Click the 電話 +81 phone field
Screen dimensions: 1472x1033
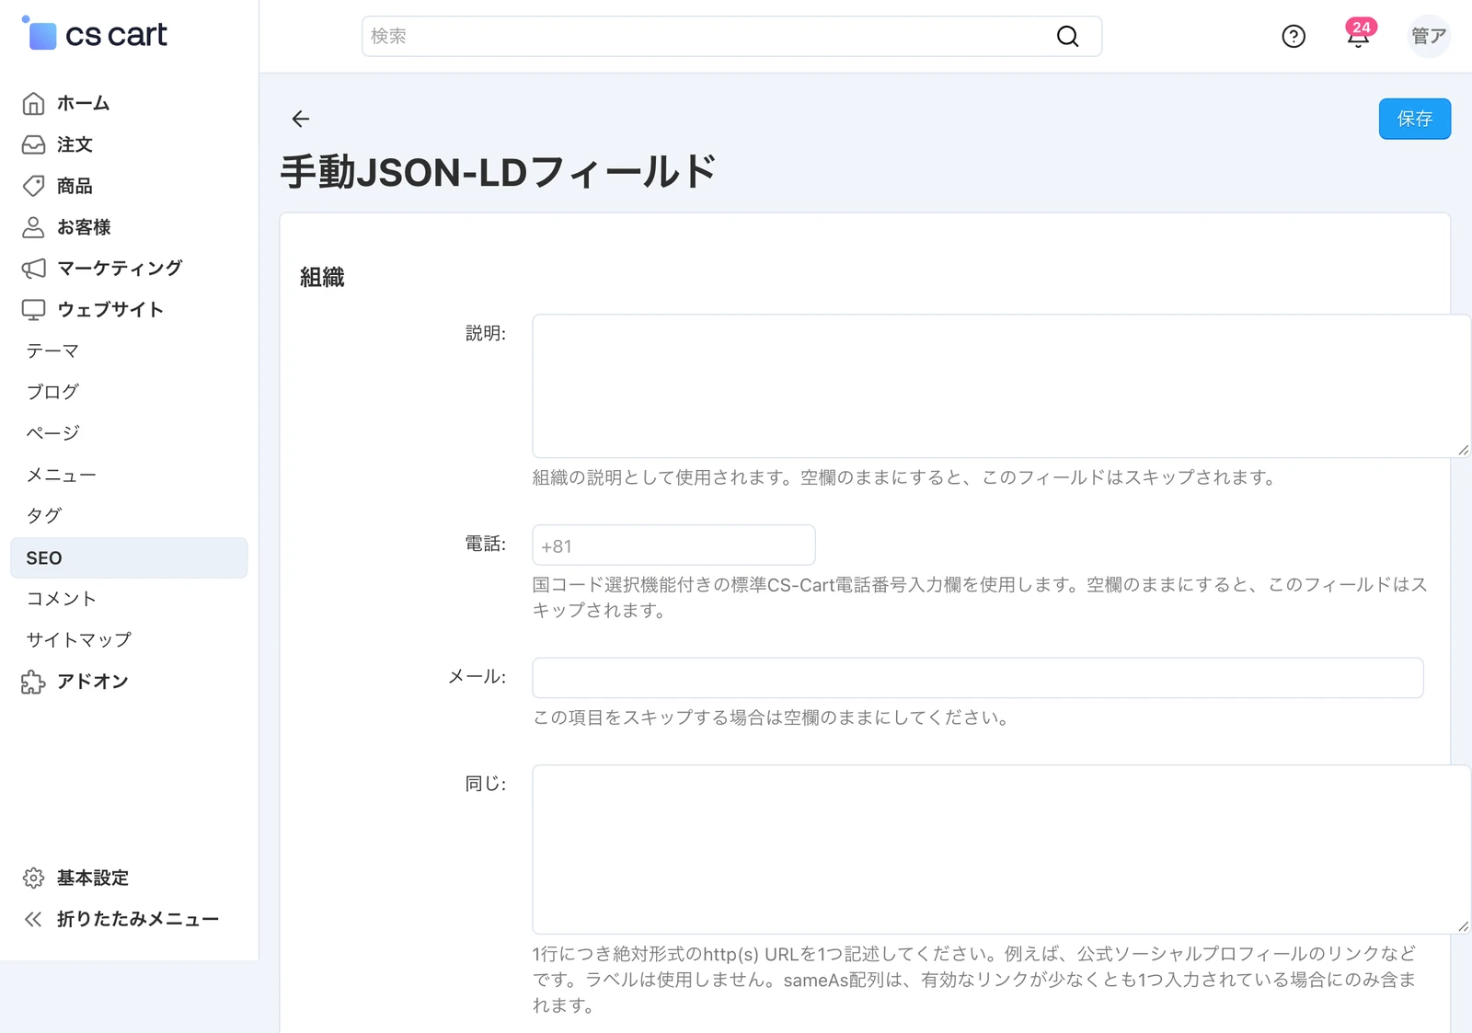pos(673,545)
